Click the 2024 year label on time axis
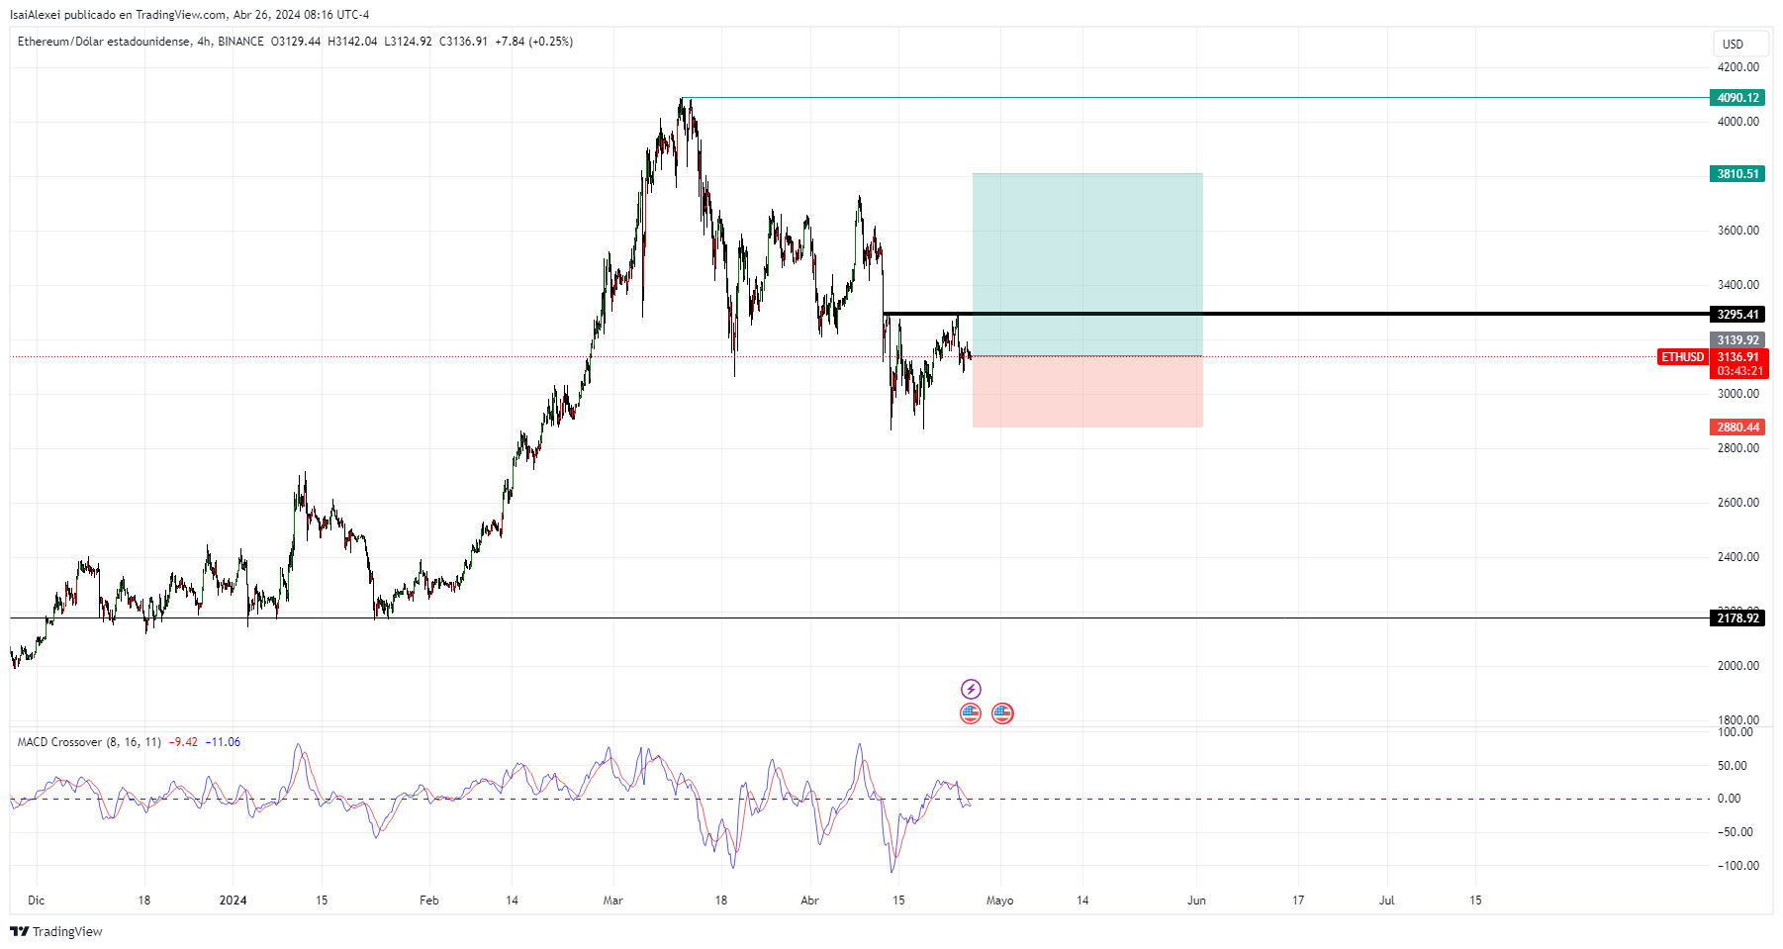The image size is (1783, 949). click(233, 901)
